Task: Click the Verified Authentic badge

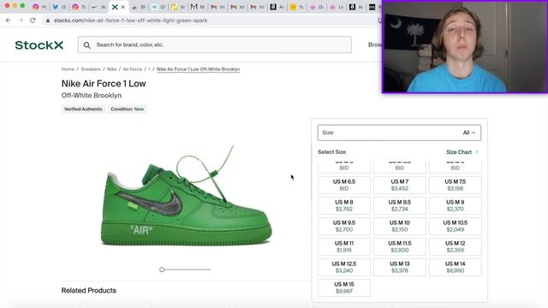Action: [x=83, y=109]
